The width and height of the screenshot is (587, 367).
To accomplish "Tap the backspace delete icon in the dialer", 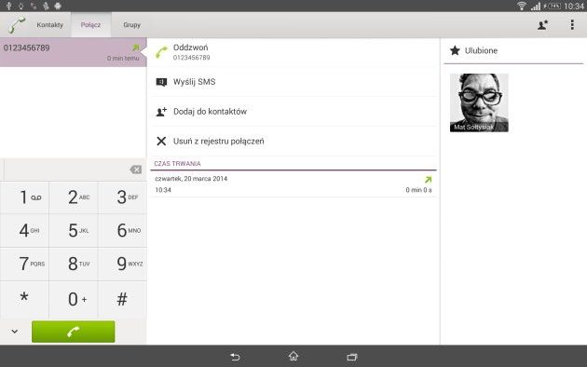I will pos(135,170).
